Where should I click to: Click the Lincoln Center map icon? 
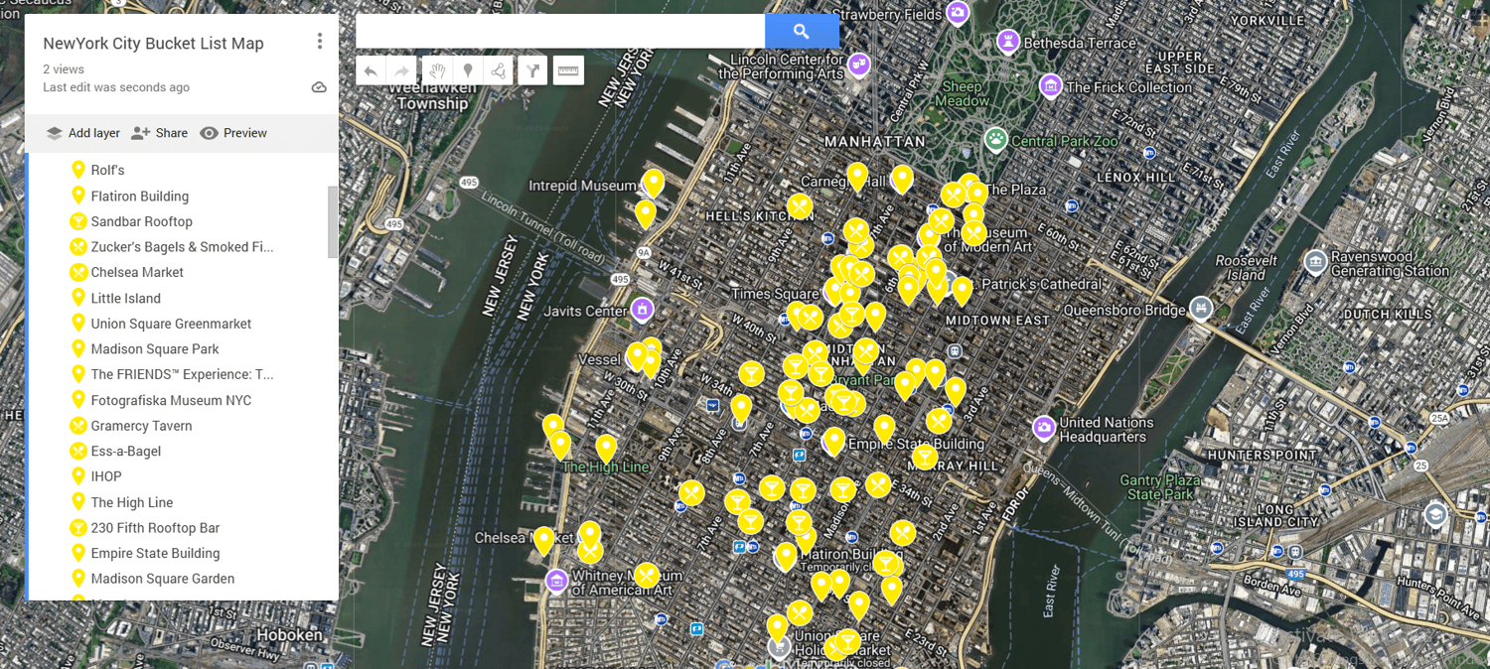click(x=858, y=65)
